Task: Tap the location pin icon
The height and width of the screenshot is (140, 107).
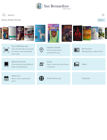Action: [x=41, y=50]
